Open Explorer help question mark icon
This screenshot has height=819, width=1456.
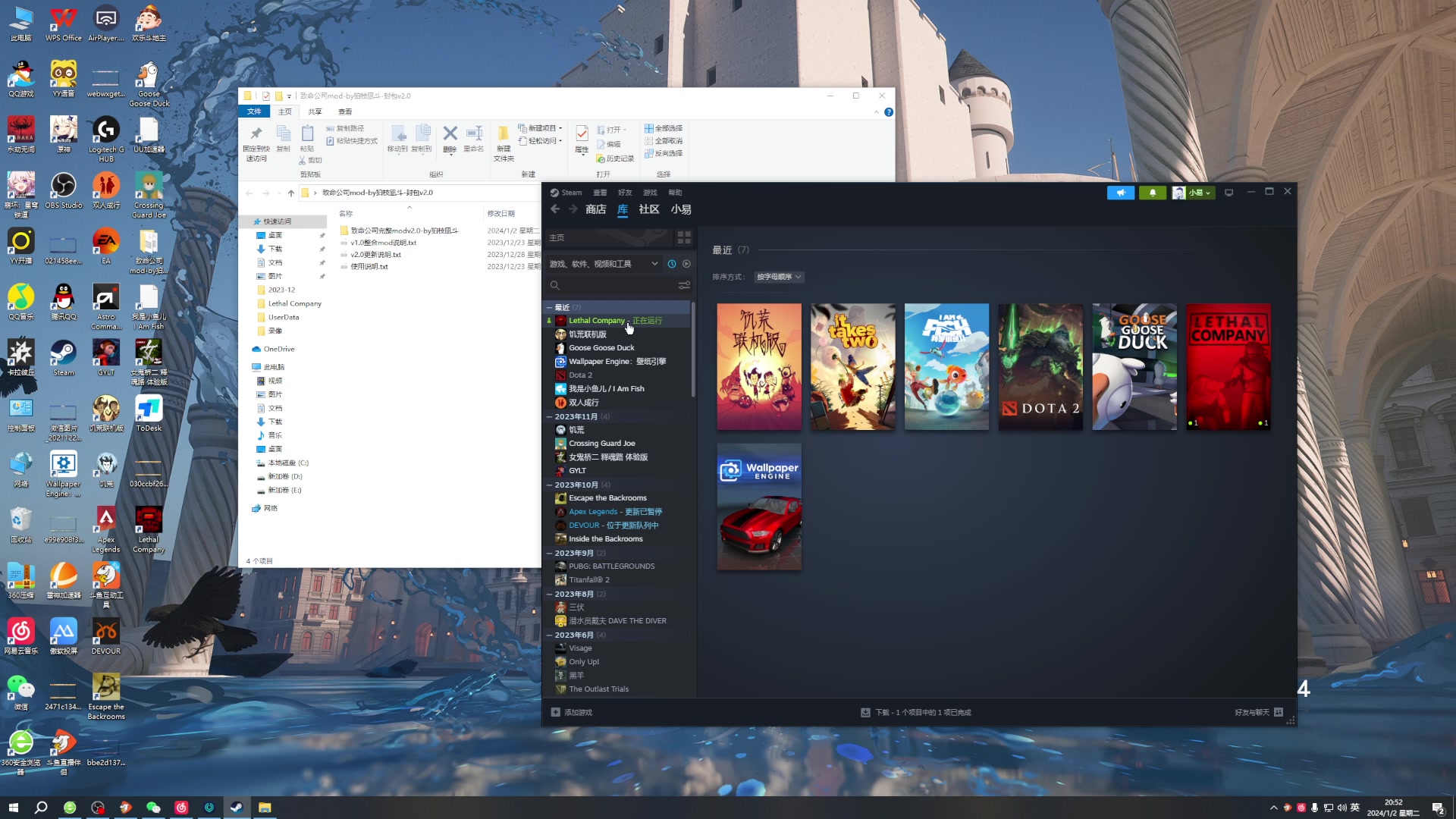click(889, 112)
